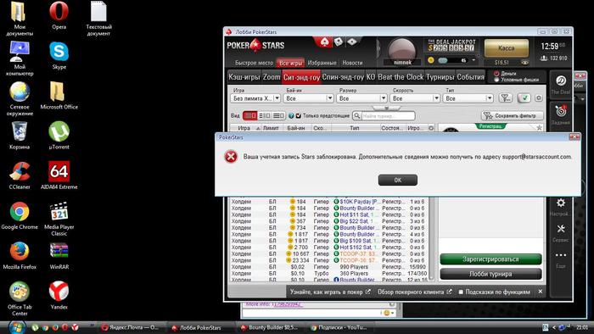Select the Условные фишки radio button
594x334 pixels.
pos(496,80)
